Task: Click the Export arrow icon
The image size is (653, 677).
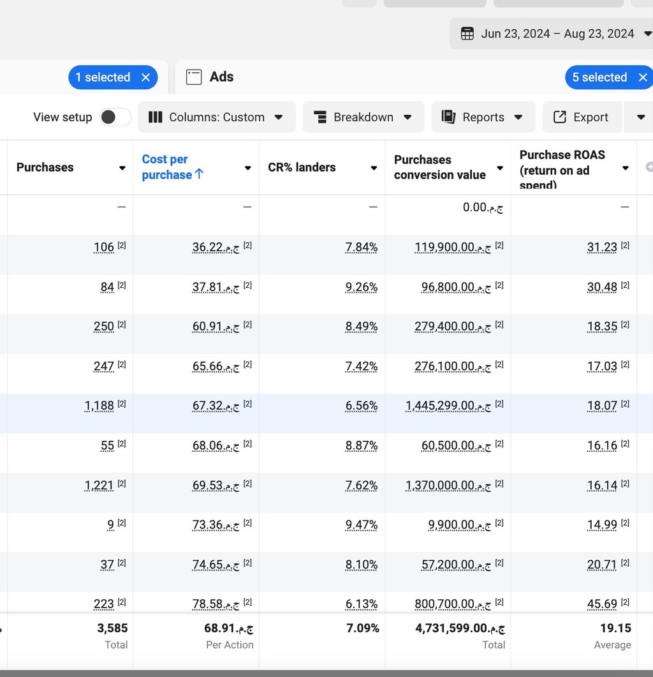Action: coord(560,117)
